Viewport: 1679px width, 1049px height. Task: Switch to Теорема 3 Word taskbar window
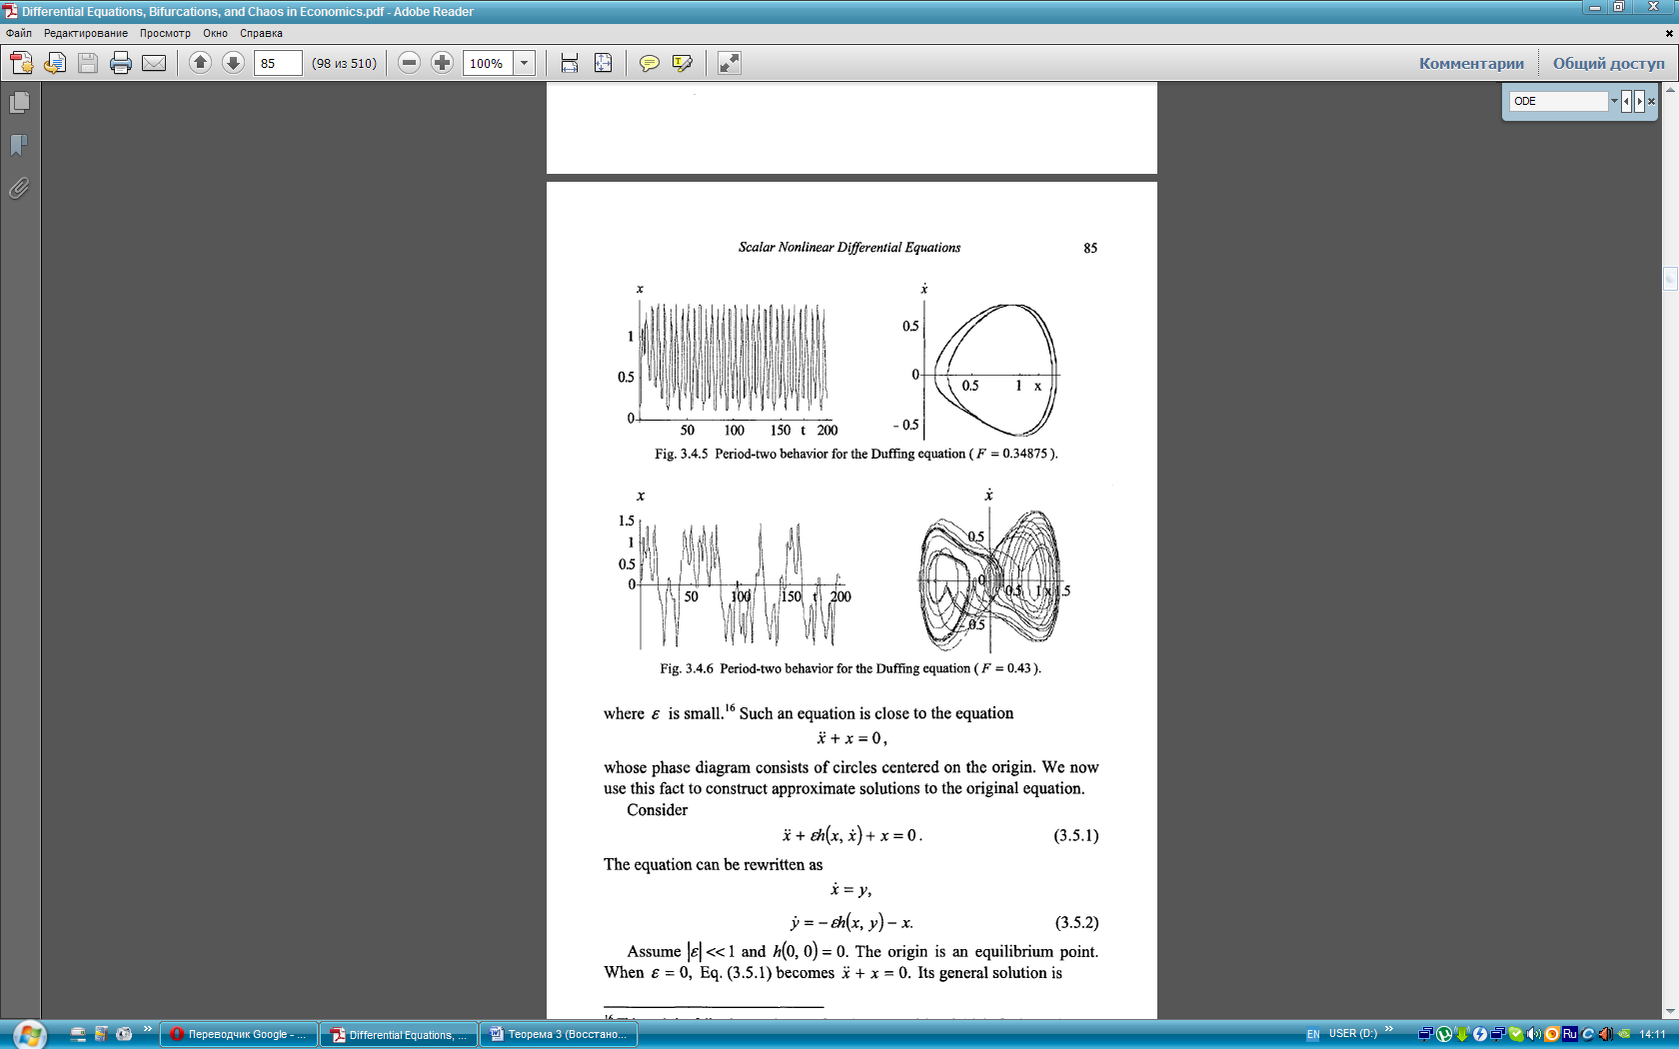tap(560, 1034)
